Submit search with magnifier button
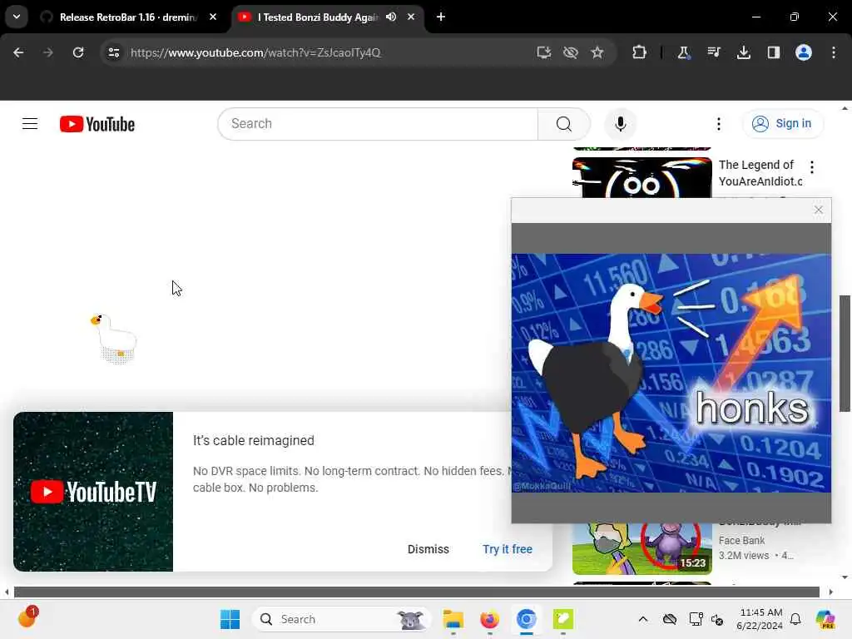This screenshot has height=639, width=852. [x=564, y=124]
